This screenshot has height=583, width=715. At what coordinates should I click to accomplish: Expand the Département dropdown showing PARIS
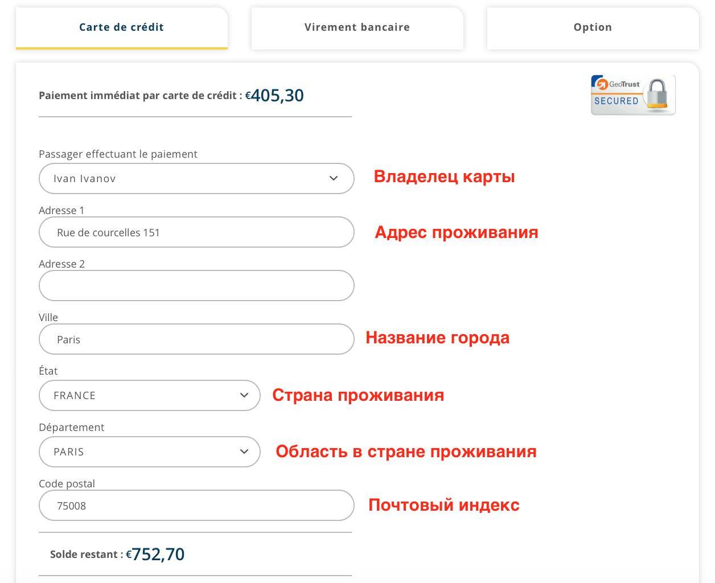149,451
